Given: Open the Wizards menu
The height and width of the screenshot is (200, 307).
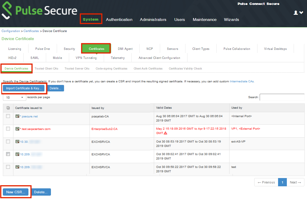Looking at the screenshot, I should [232, 20].
